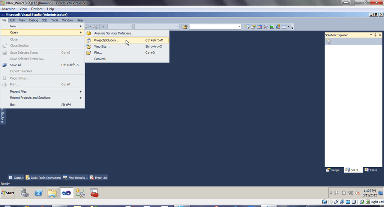Image resolution: width=384 pixels, height=207 pixels.
Task: Show hidden system tray icons
Action: coord(331,193)
